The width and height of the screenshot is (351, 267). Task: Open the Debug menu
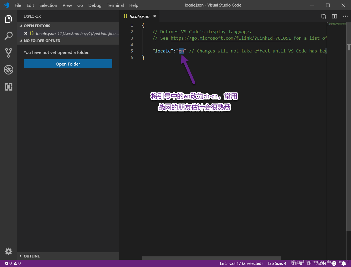click(95, 5)
